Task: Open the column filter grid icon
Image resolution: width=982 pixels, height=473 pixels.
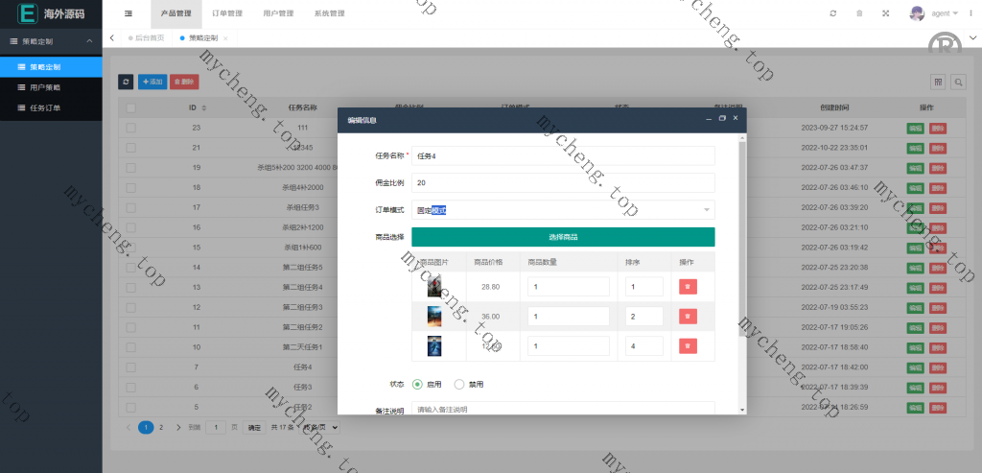Action: coord(938,83)
